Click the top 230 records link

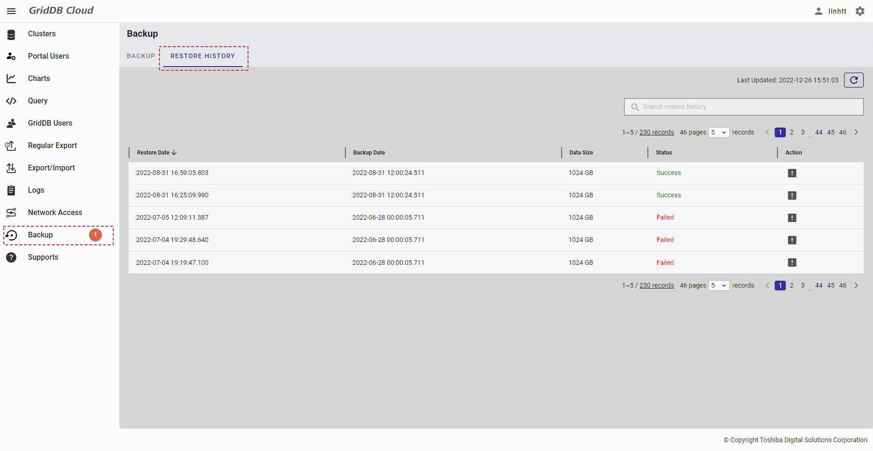[656, 133]
